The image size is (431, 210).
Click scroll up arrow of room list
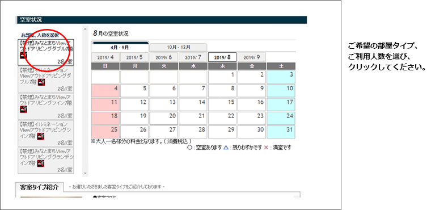click(x=85, y=28)
